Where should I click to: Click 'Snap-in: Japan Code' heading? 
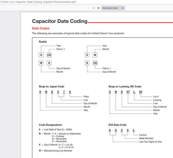coord(51,86)
